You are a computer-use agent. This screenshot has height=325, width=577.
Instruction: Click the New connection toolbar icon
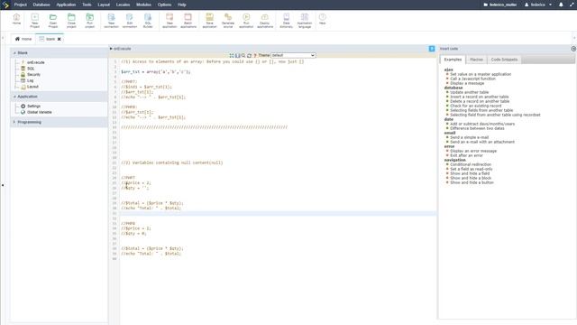tap(111, 21)
